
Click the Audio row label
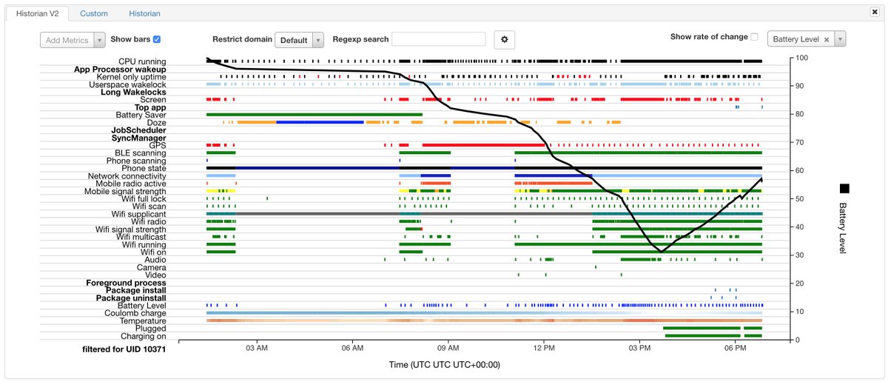[155, 260]
